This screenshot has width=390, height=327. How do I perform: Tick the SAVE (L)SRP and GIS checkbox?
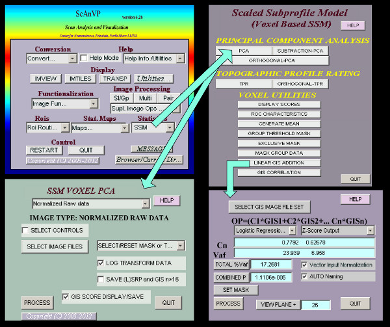point(101,280)
